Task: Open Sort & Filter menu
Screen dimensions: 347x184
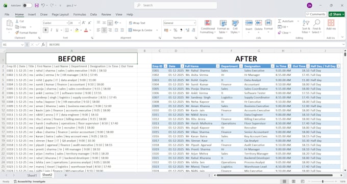Action: 306,26
